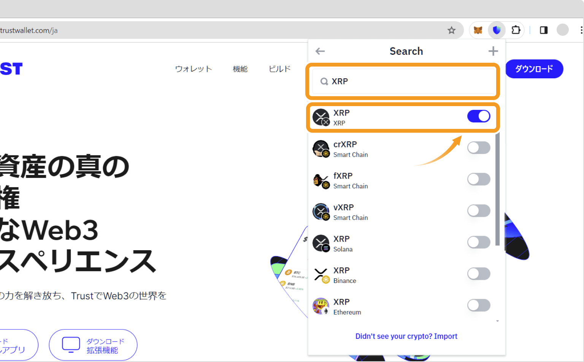
Task: Click the vXRP token logo
Action: [x=321, y=212]
